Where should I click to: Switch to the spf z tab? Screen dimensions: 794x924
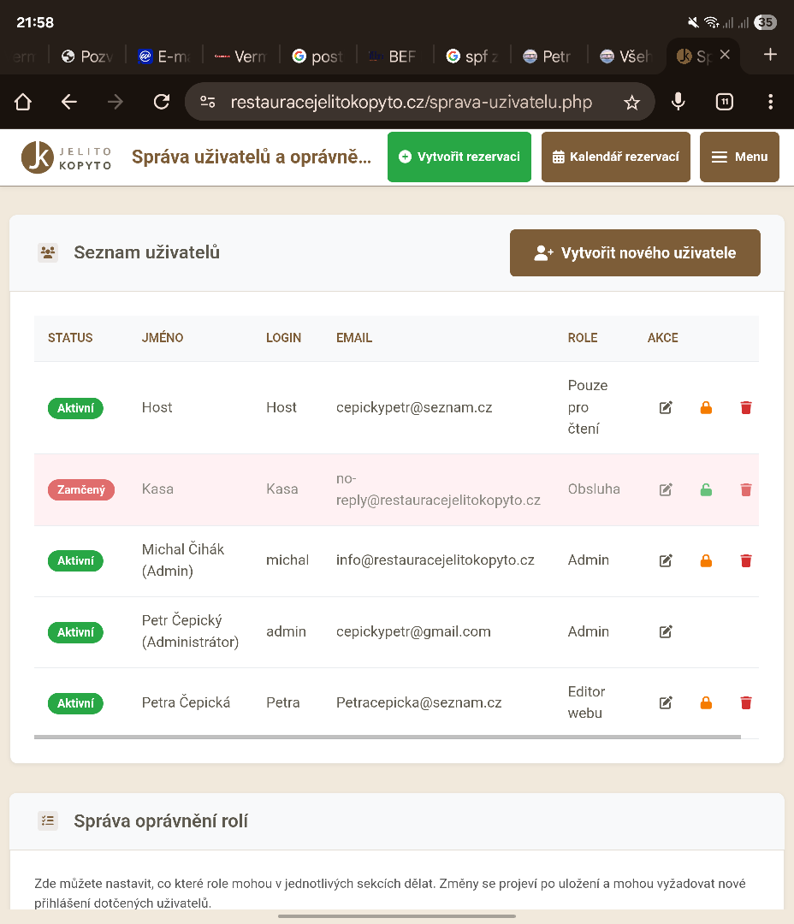point(471,56)
